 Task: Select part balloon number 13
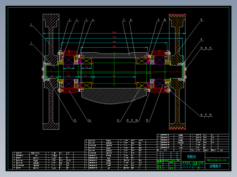(x=201, y=48)
